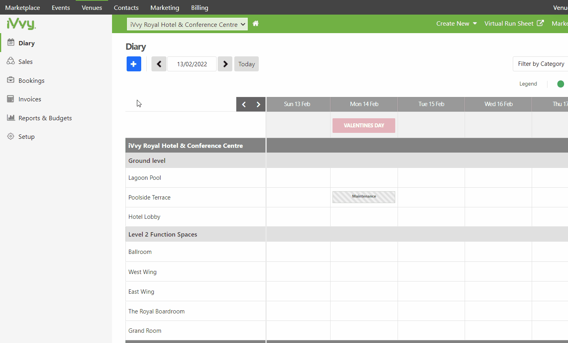Select the Mon 14 Feb column header
This screenshot has width=568, height=343.
tap(364, 104)
